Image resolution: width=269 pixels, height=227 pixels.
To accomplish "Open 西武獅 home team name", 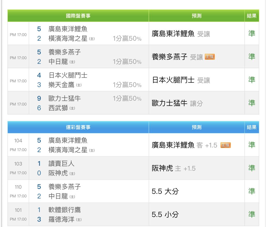I will pyautogui.click(x=58, y=108).
